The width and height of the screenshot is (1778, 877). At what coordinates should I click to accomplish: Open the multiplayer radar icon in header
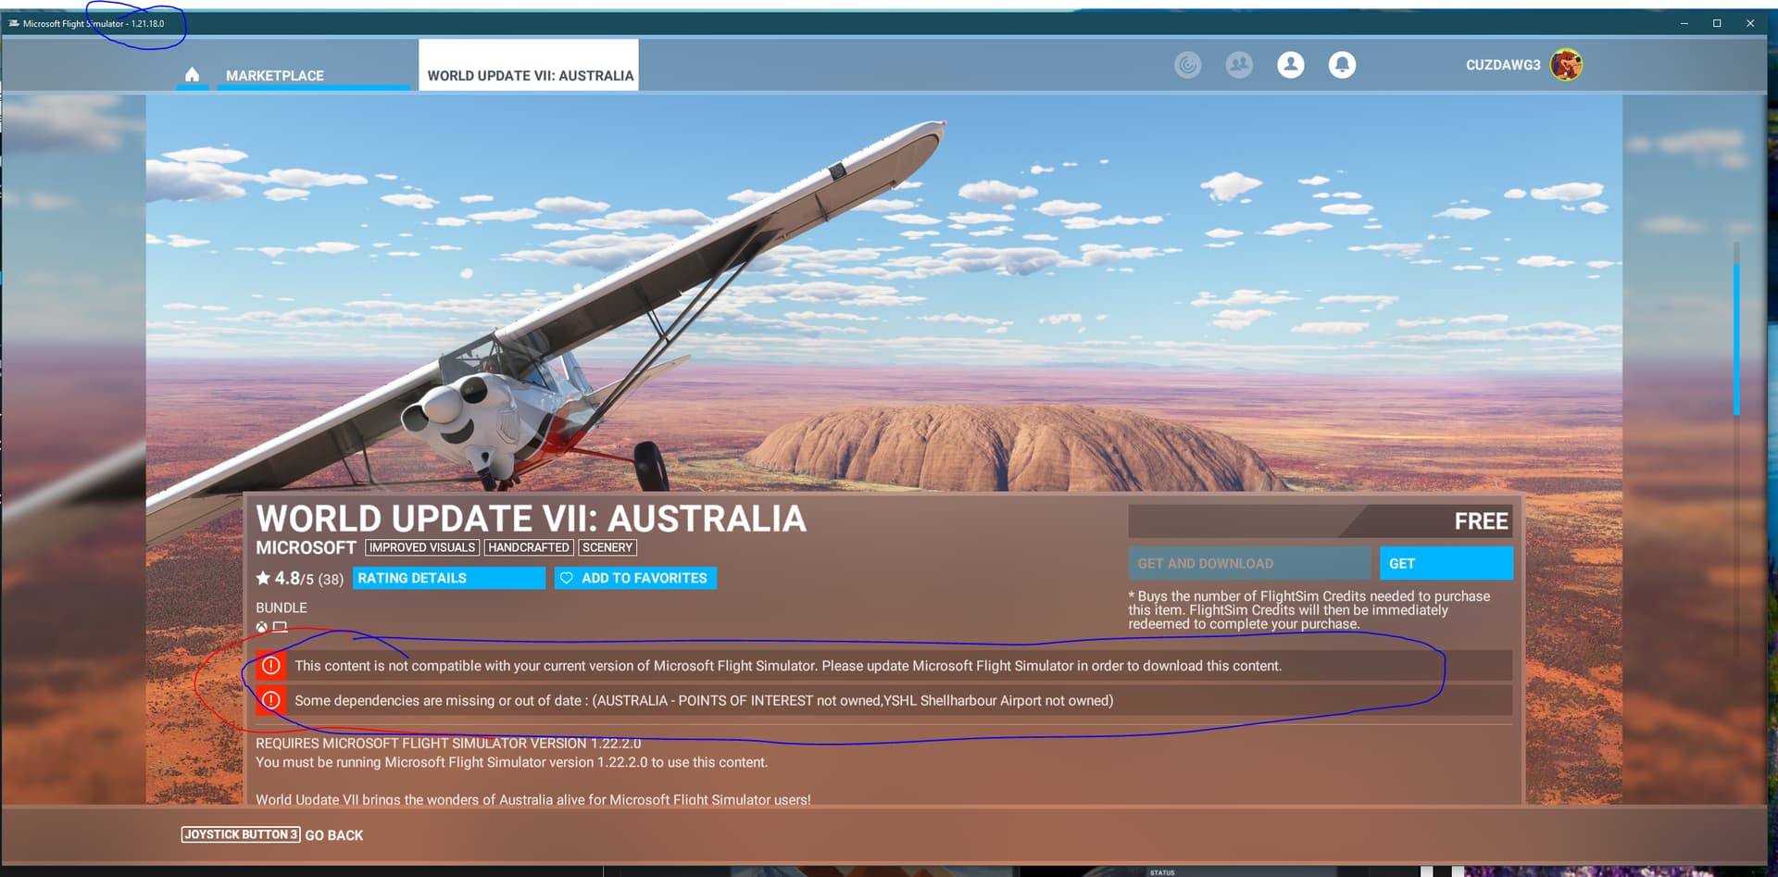click(x=1187, y=65)
